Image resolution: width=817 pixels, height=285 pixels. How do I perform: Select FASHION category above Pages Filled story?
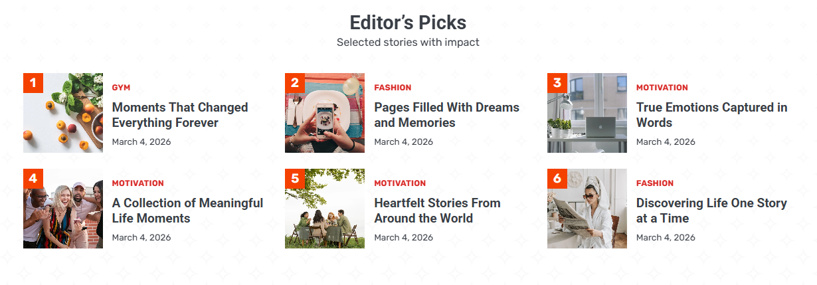pos(393,88)
